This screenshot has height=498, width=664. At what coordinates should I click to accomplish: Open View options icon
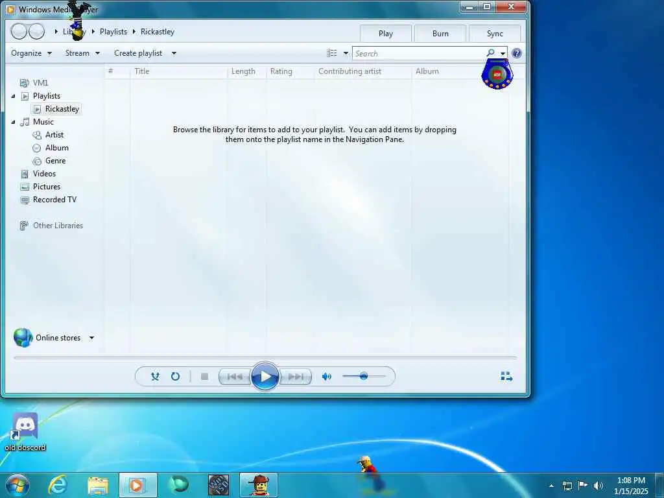[x=332, y=53]
